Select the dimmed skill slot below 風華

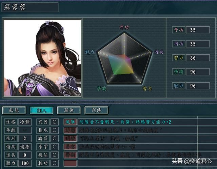[70, 130]
